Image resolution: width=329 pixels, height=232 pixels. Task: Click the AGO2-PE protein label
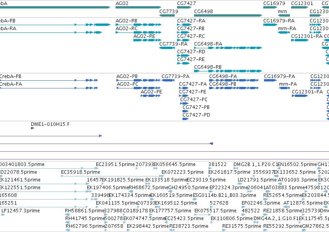click(x=151, y=92)
